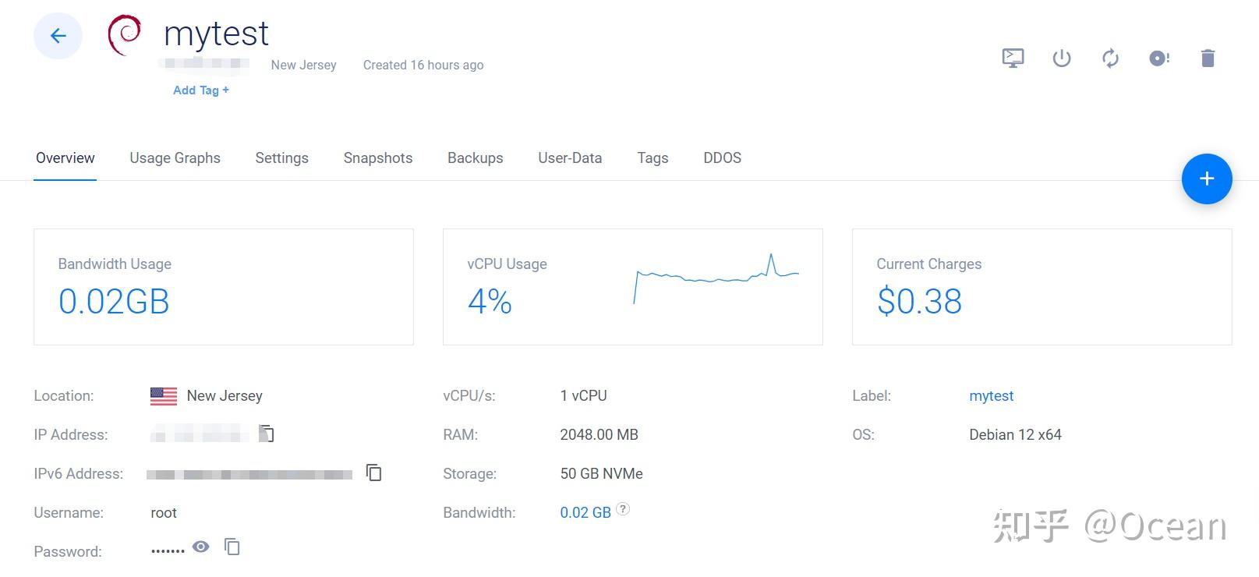Destroy server with the trash icon

tap(1208, 58)
